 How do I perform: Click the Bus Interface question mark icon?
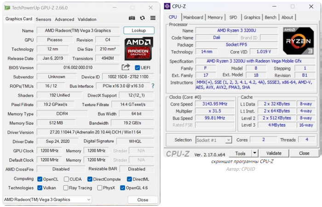click(x=153, y=86)
